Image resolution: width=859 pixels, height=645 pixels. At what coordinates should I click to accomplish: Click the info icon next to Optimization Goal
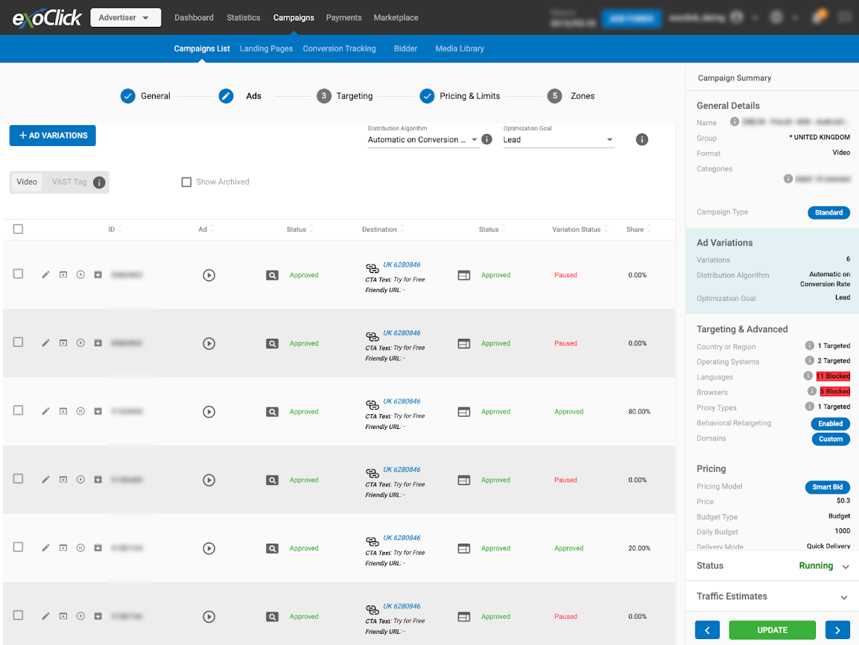tap(641, 139)
